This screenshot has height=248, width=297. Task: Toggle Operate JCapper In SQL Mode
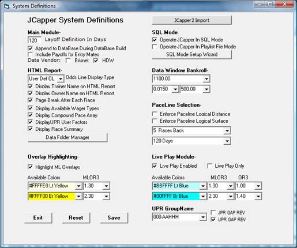tap(155, 40)
